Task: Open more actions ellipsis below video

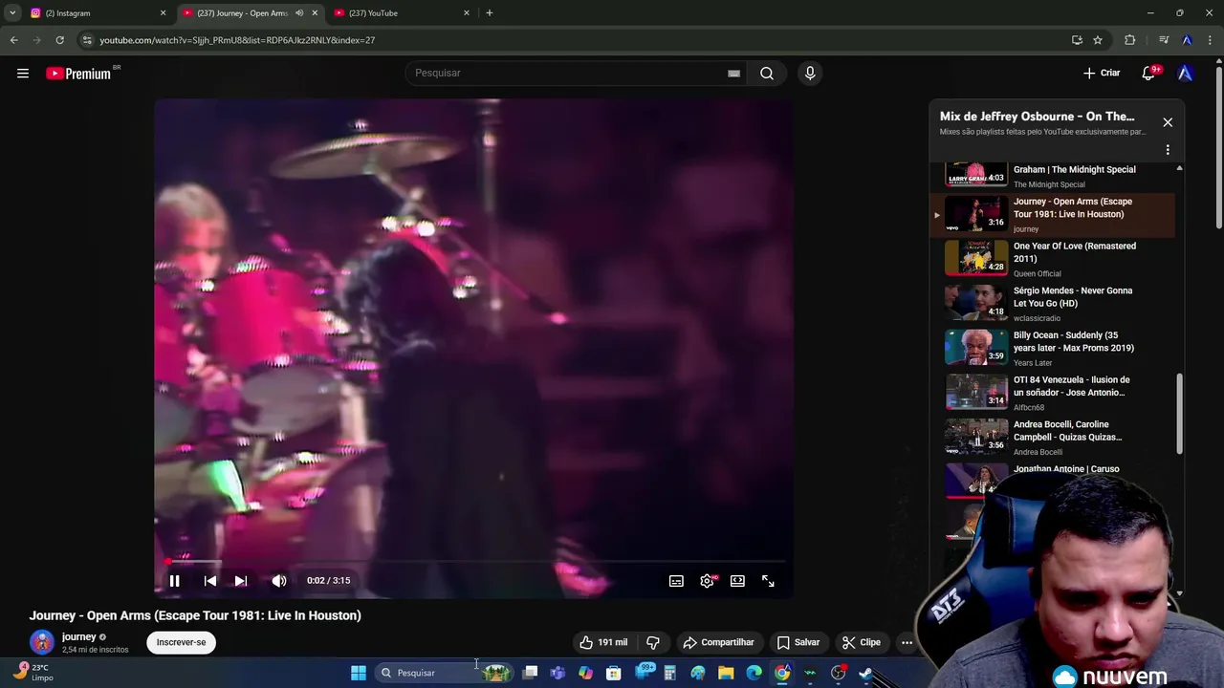Action: pos(907,642)
